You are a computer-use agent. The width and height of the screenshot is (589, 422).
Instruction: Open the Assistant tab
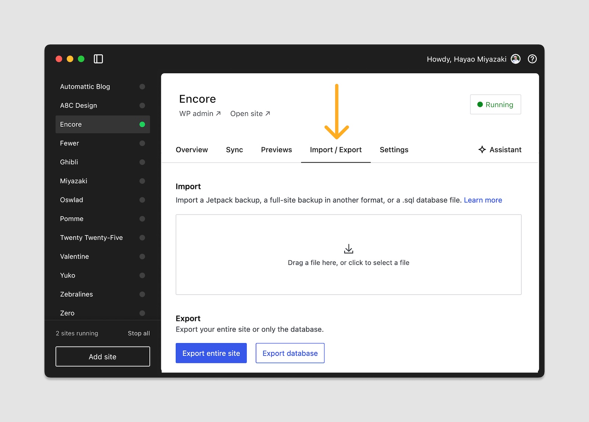pyautogui.click(x=500, y=150)
